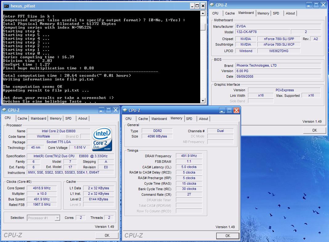Click the FSB:DRAM 1:1 value
This screenshot has width=329, height=242.
coord(189,162)
